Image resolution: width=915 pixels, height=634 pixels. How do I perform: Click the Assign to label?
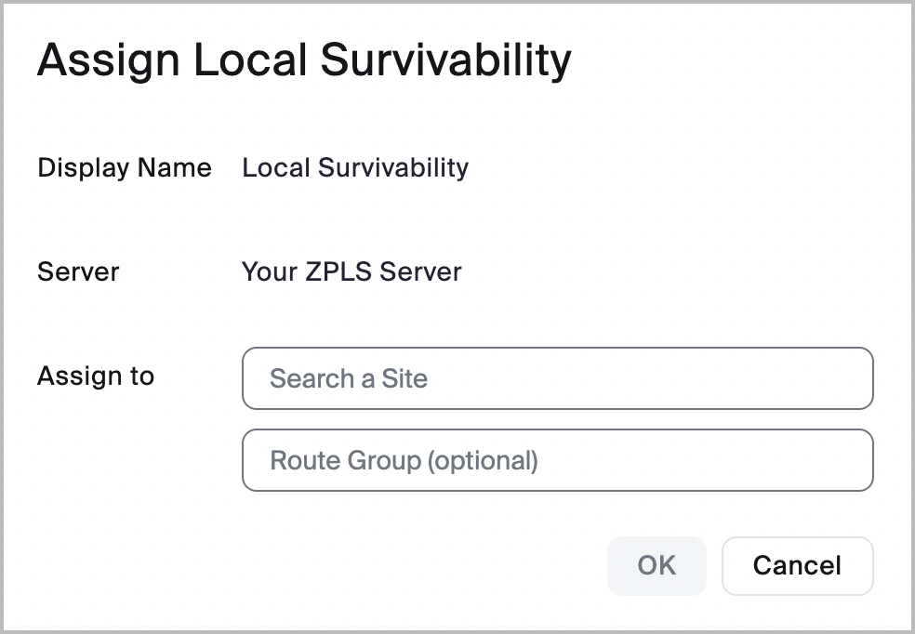coord(96,376)
